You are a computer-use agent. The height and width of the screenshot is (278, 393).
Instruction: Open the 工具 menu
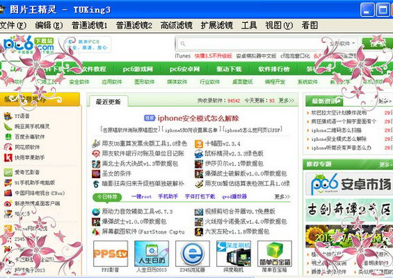pyautogui.click(x=249, y=25)
